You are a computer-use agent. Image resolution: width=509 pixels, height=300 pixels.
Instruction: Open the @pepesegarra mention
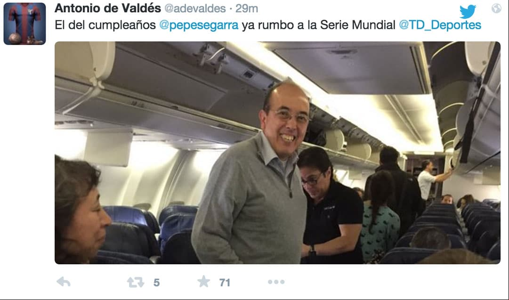tap(199, 25)
